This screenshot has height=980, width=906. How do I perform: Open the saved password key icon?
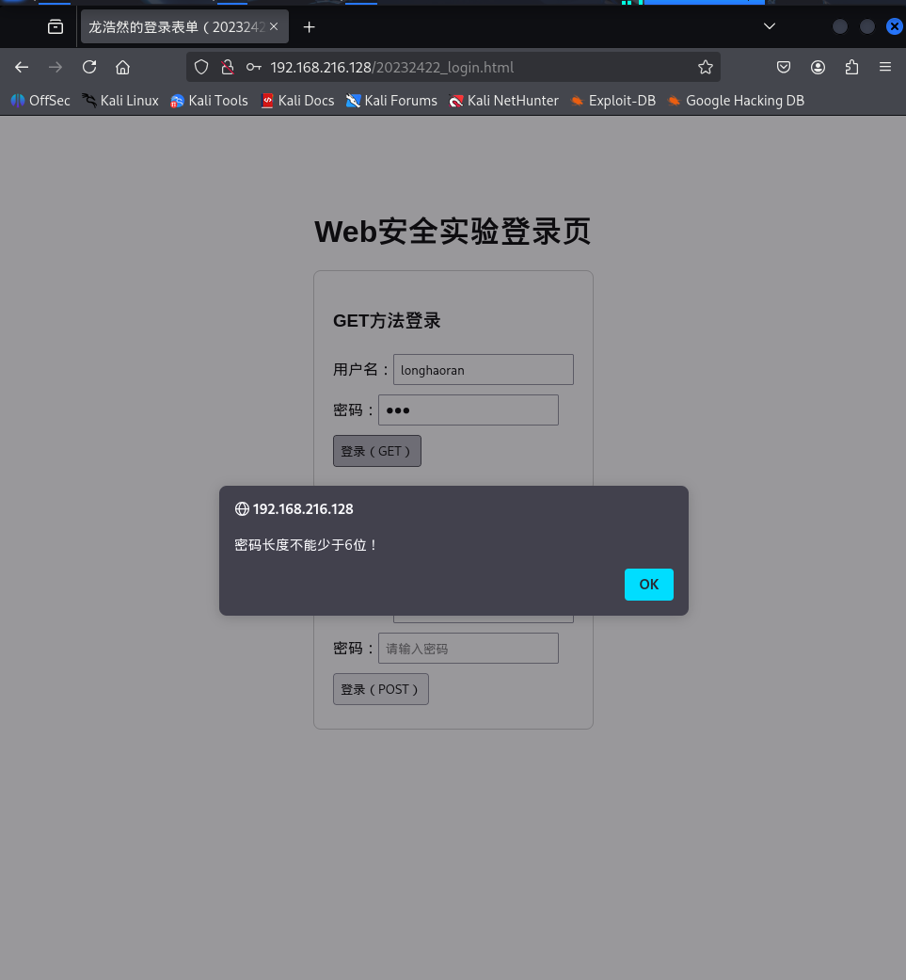pos(253,67)
